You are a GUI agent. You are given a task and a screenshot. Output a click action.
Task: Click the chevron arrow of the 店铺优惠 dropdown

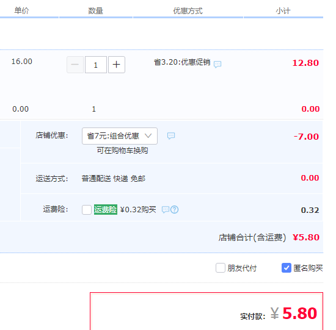148,135
